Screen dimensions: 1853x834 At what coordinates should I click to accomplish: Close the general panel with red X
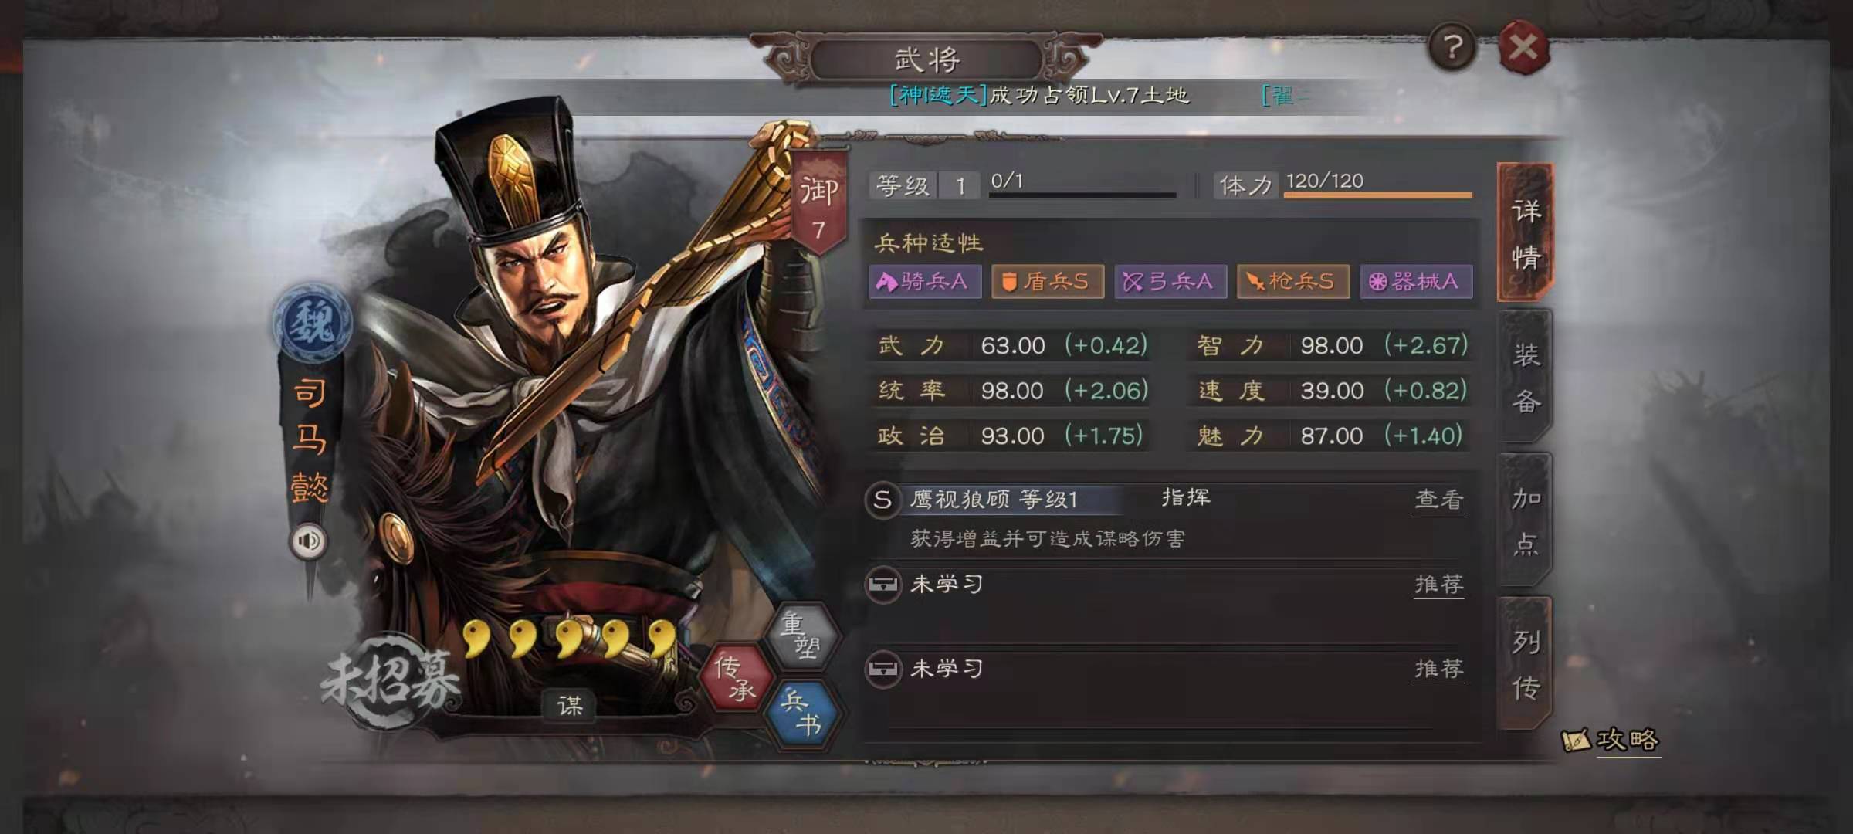pos(1523,48)
